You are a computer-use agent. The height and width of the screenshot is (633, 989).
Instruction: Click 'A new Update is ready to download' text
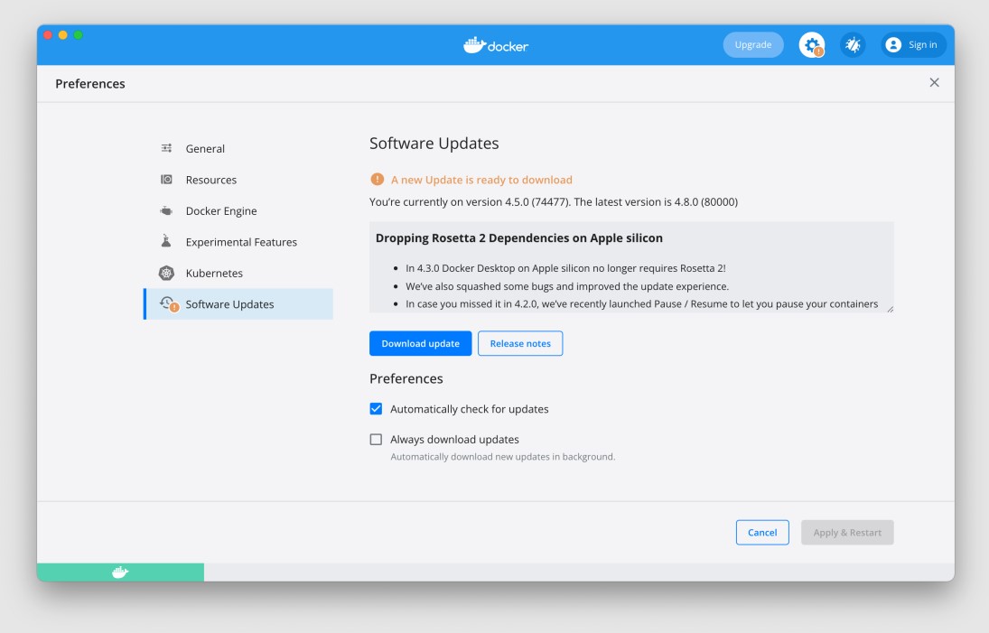pos(482,180)
